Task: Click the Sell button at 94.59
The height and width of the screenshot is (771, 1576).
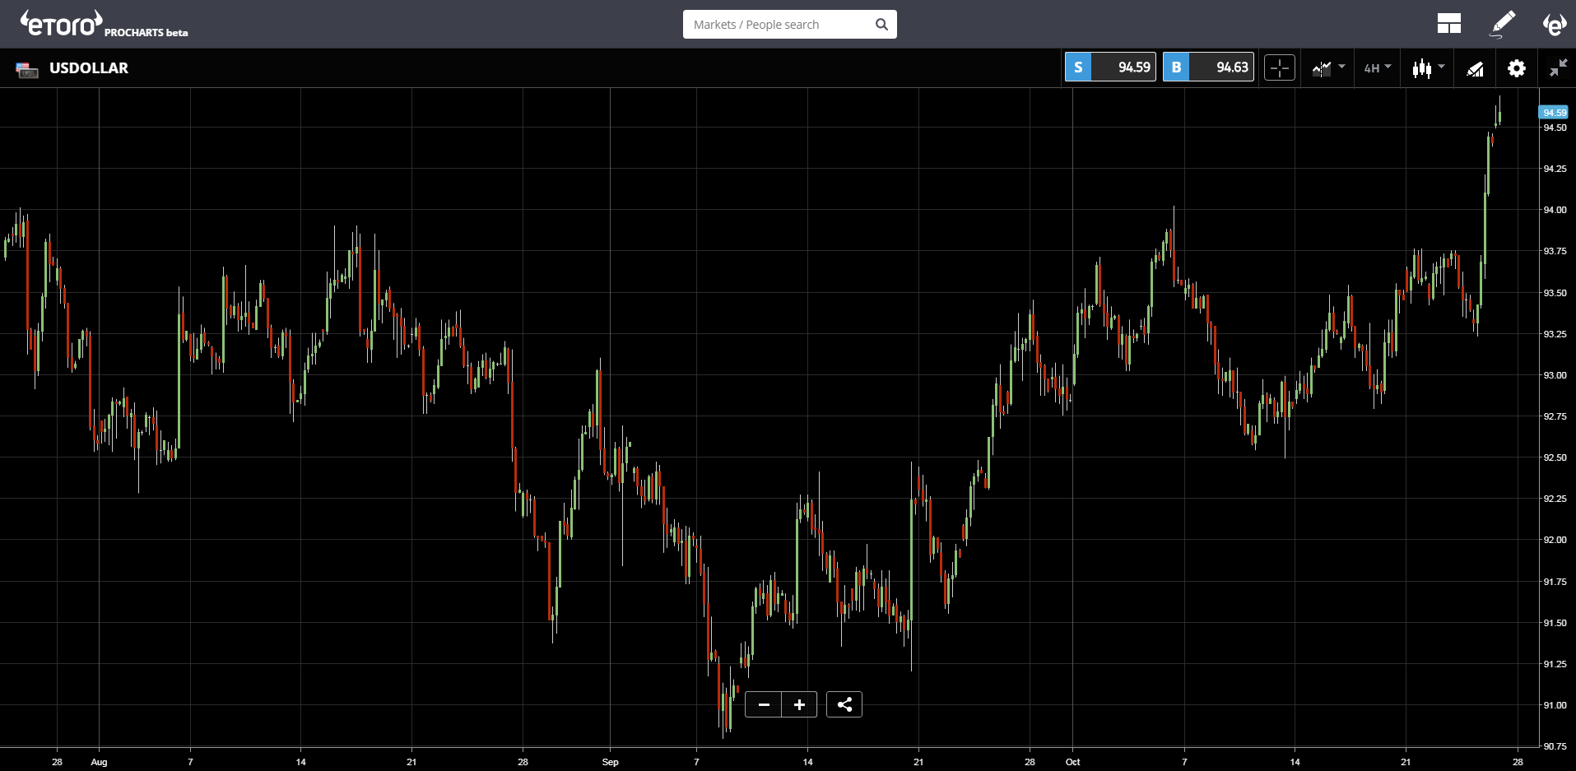Action: [x=1110, y=67]
